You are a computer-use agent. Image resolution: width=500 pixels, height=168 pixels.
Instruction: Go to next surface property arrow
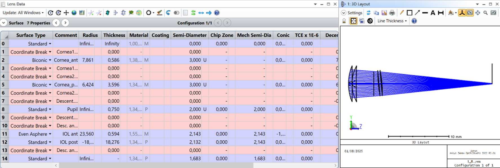65,23
